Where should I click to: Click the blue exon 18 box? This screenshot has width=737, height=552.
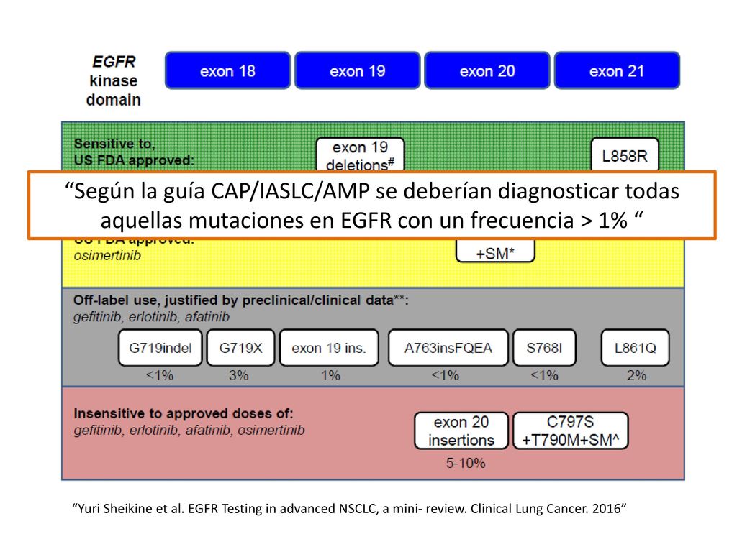coord(227,70)
